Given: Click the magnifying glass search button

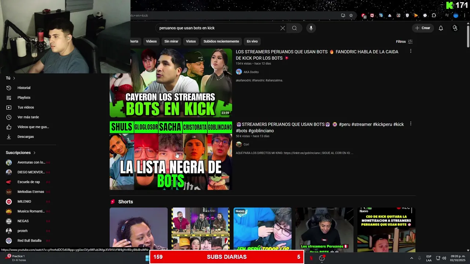Looking at the screenshot, I should (294, 28).
